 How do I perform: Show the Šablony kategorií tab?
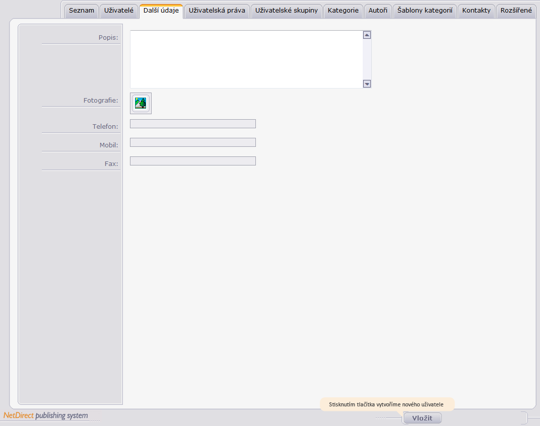point(425,11)
